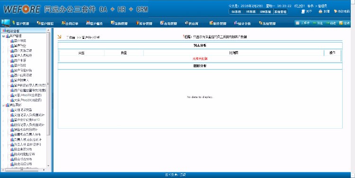Viewport: 355px width, 178px height.
Task: Open the 客户信用等级 report
Action: point(23,75)
